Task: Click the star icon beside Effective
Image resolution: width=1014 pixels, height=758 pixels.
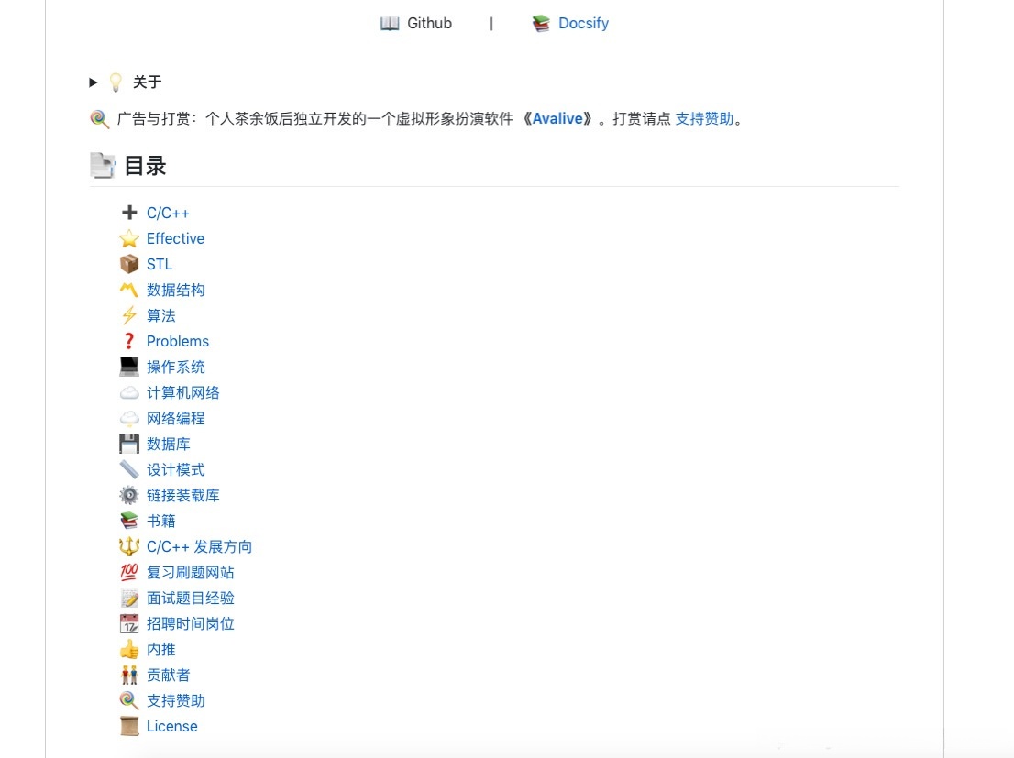Action: (129, 238)
